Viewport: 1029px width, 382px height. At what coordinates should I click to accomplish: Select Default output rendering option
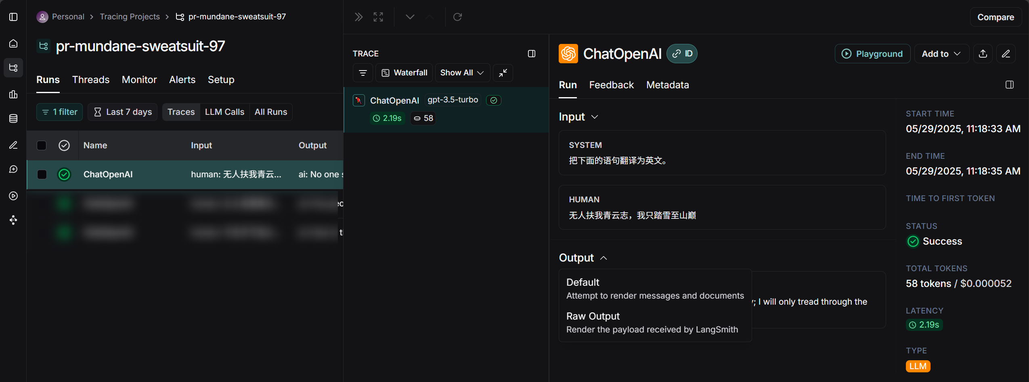click(655, 289)
